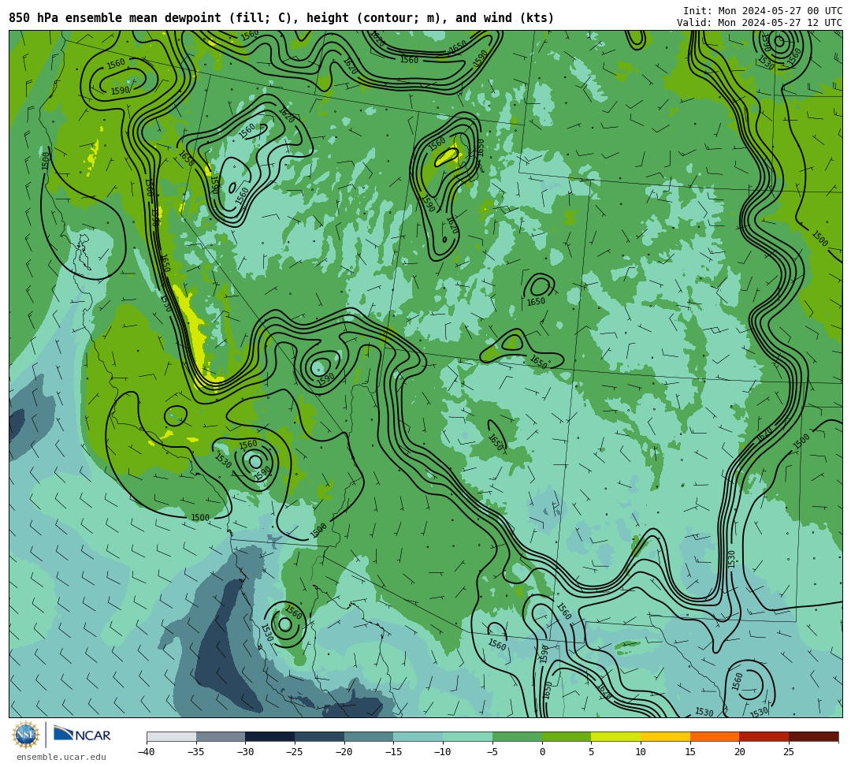This screenshot has height=767, width=851.
Task: Click the steel teal -20 to -15 swatch
Action: 369,736
